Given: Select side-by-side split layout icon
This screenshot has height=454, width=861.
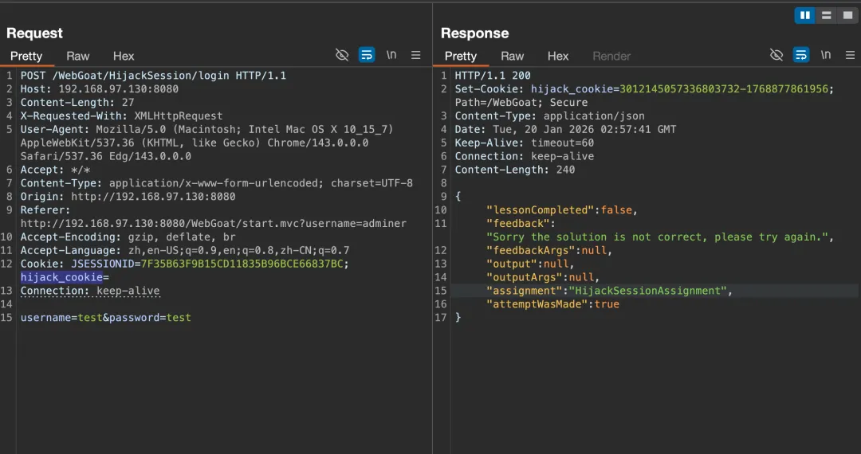Looking at the screenshot, I should point(805,15).
